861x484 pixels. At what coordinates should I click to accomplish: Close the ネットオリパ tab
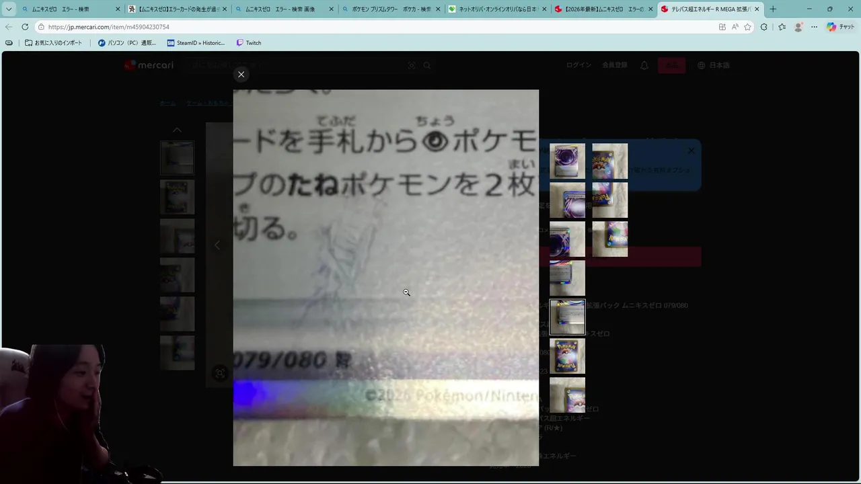point(544,9)
